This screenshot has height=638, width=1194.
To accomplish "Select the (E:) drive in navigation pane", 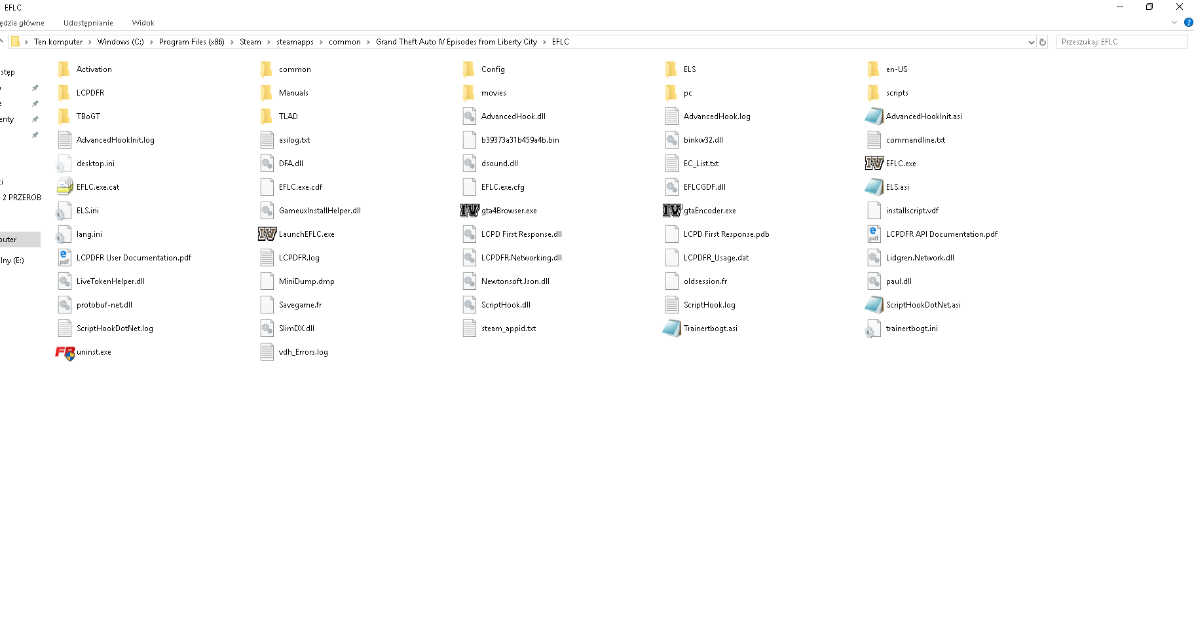I will (x=12, y=260).
